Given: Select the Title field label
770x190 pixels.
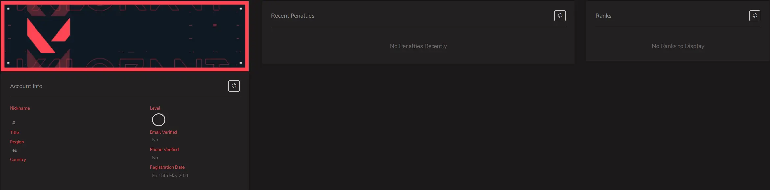Looking at the screenshot, I should click(14, 132).
